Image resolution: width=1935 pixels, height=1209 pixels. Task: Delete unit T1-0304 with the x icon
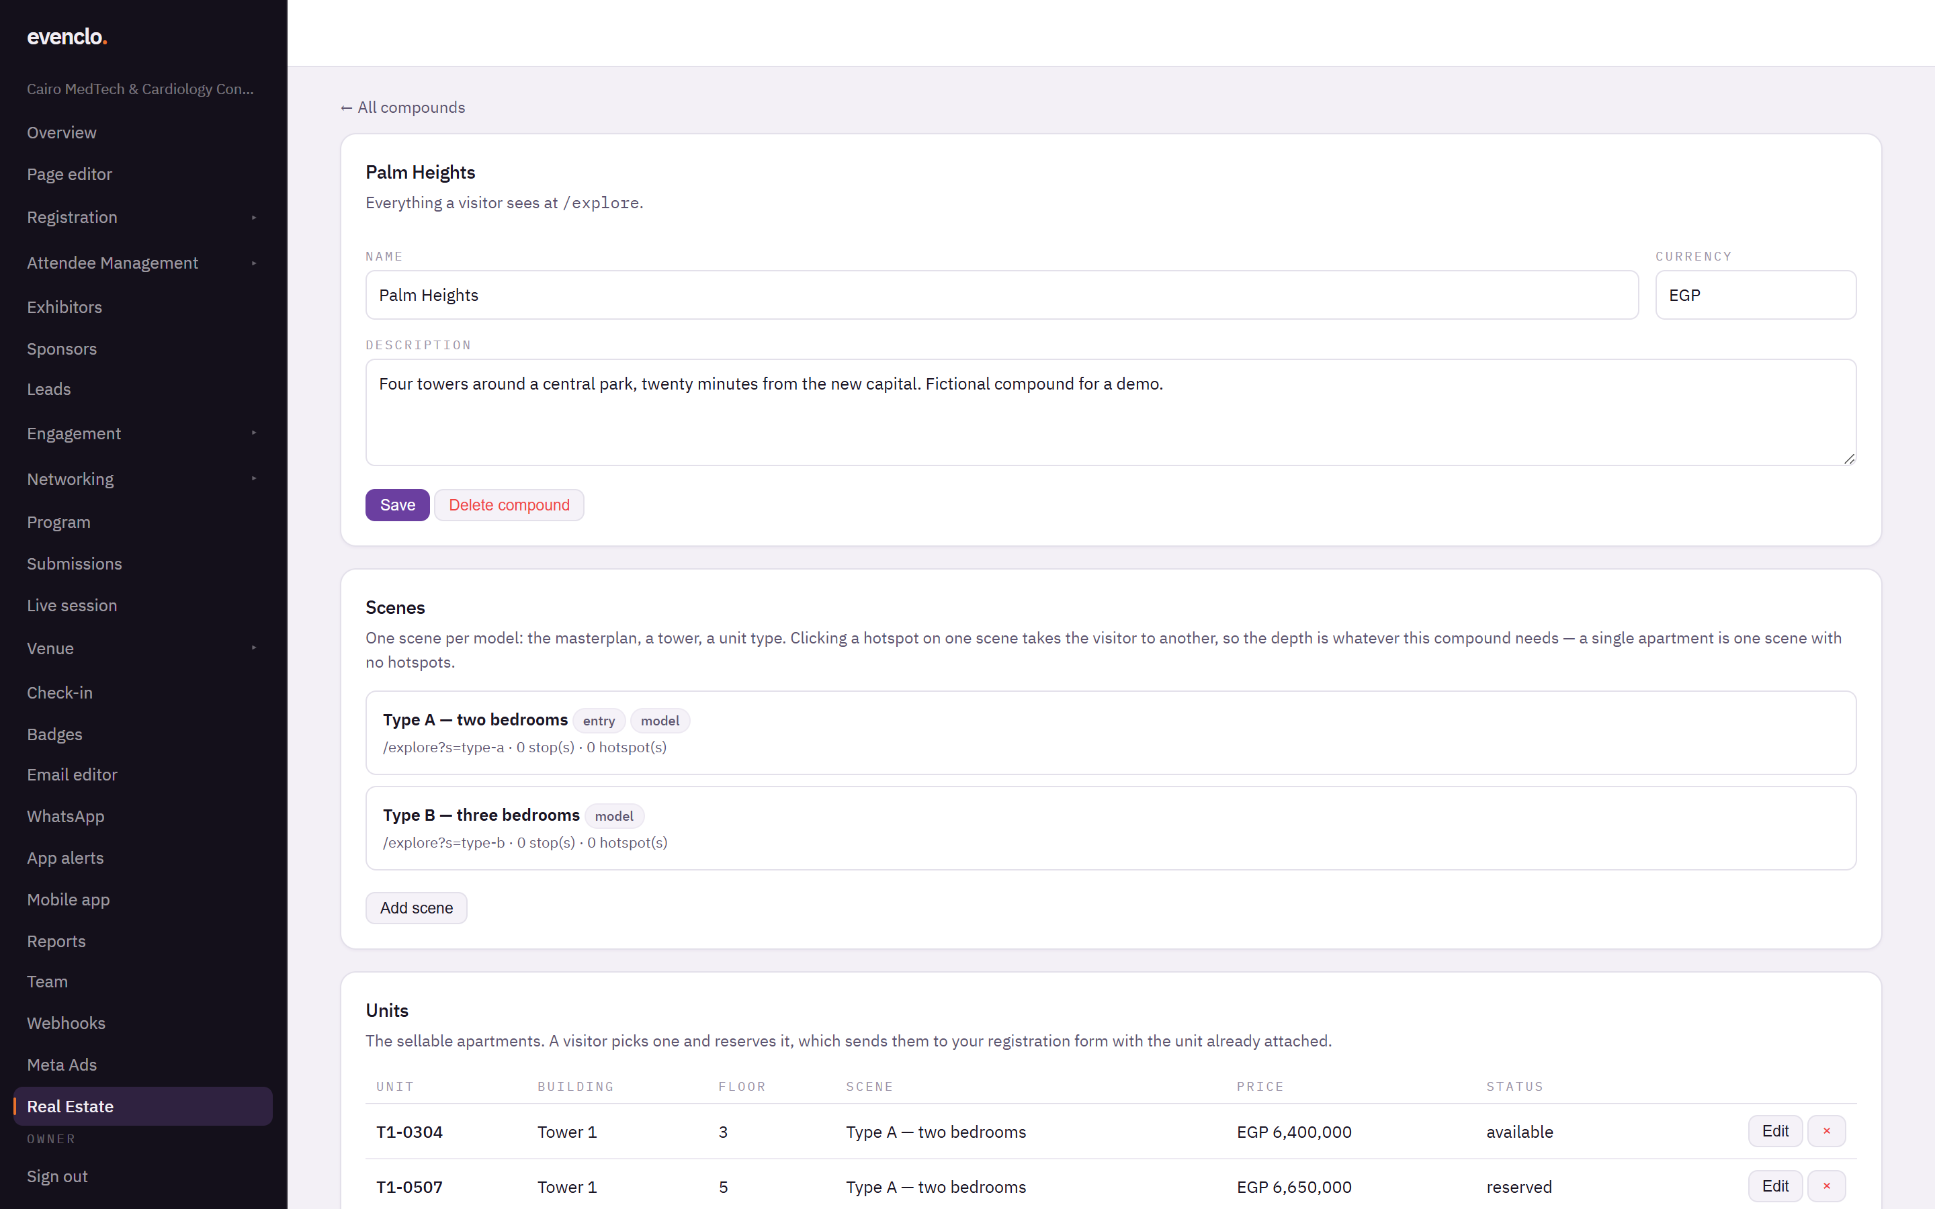pos(1826,1130)
